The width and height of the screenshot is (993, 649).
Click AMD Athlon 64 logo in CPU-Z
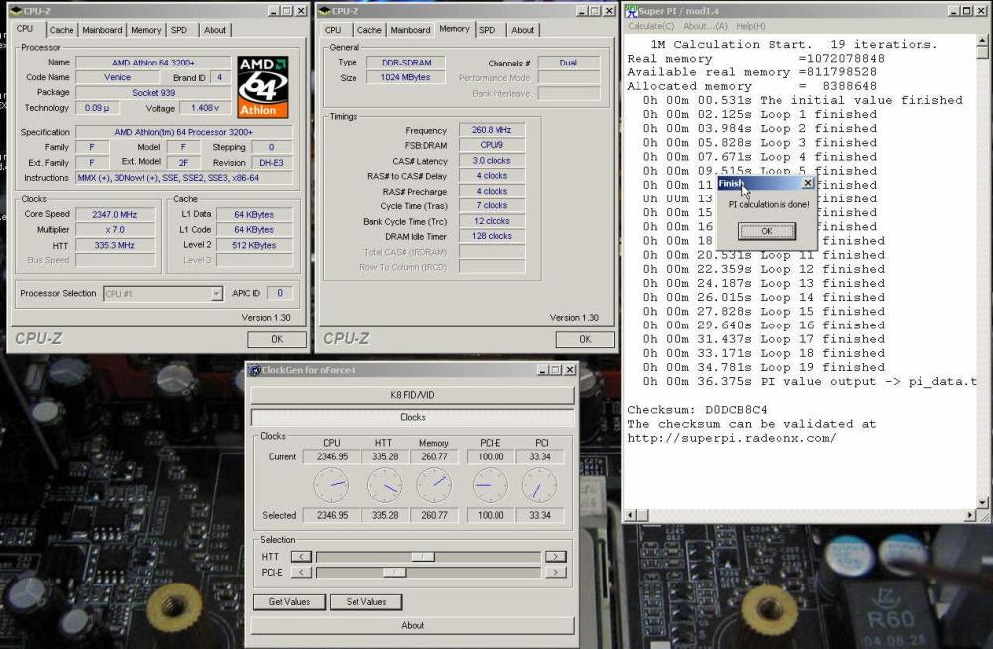tap(263, 86)
